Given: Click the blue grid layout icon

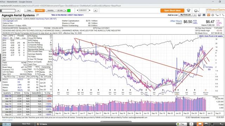Looking at the screenshot, I should click(204, 15).
